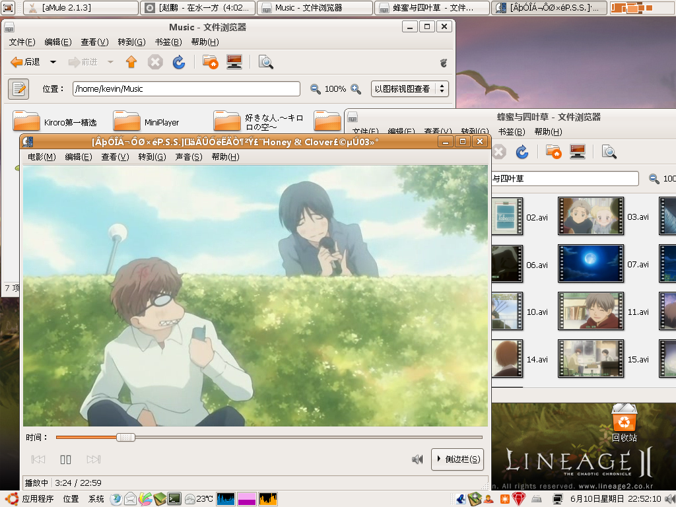The width and height of the screenshot is (676, 507).
Task: Click location field in 蜂蜜与四叶草 browser
Action: 565,178
